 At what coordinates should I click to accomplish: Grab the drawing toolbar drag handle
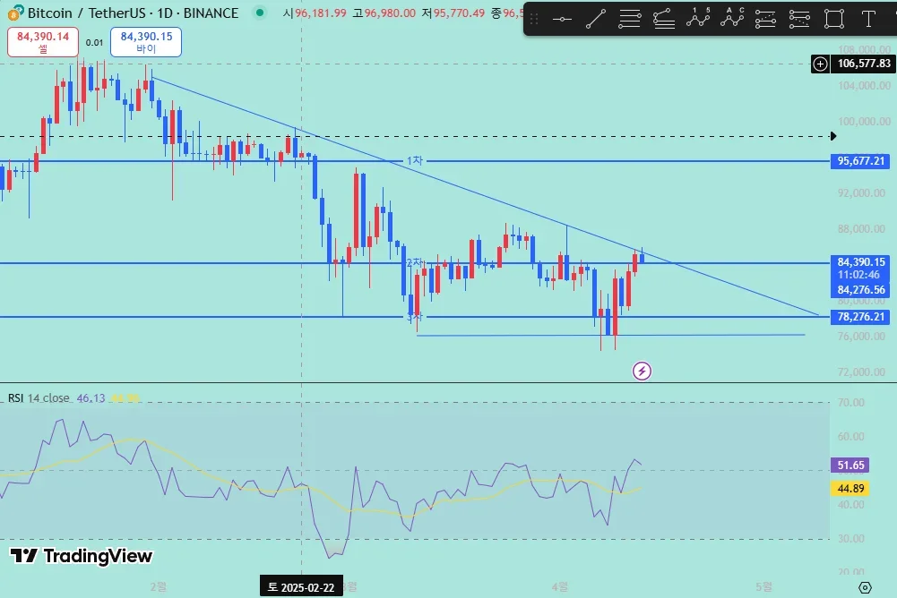pos(534,20)
